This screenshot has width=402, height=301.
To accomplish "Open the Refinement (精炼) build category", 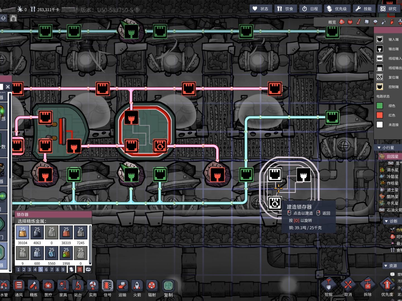I will [33, 288].
